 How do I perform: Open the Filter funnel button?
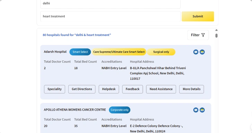pyautogui.click(x=198, y=35)
